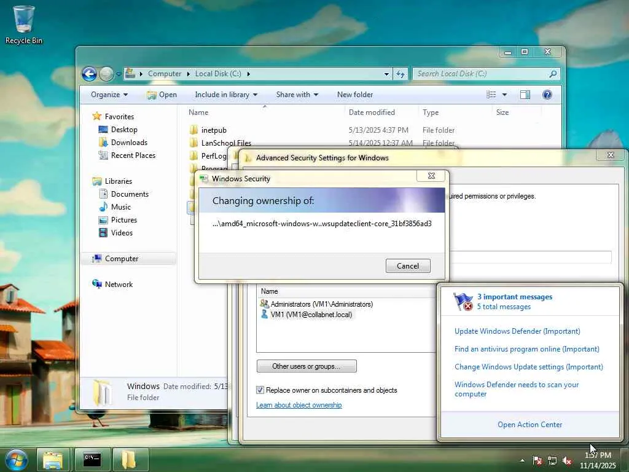The image size is (629, 472).
Task: Open Explorer help question mark icon
Action: pyautogui.click(x=547, y=95)
